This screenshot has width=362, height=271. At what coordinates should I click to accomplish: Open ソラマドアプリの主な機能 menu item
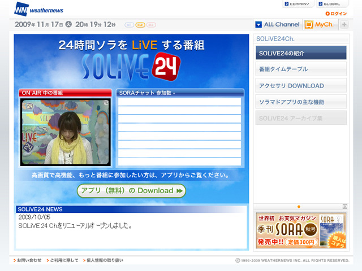301,102
